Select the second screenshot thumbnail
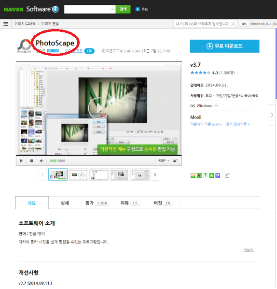 click(79, 174)
